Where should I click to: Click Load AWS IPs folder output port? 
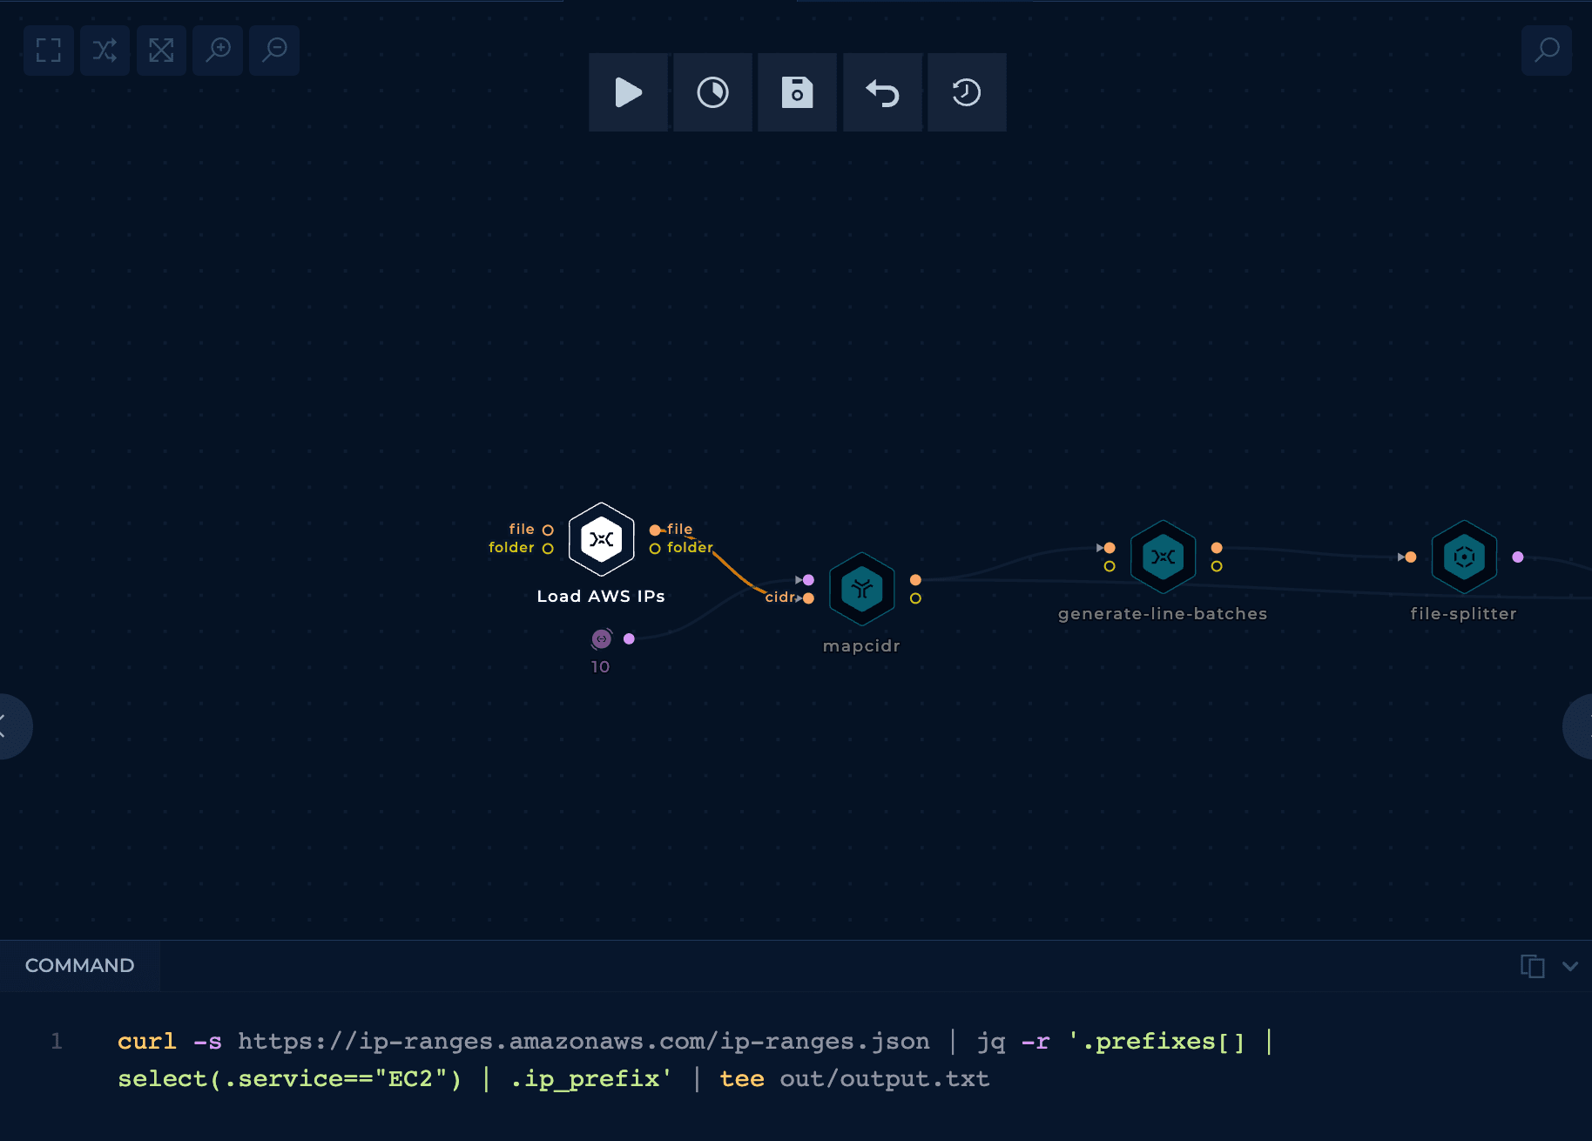point(655,548)
